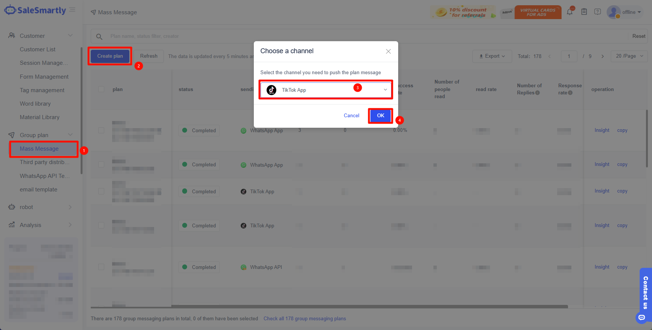Click the robot icon in sidebar
This screenshot has width=652, height=330.
12,207
